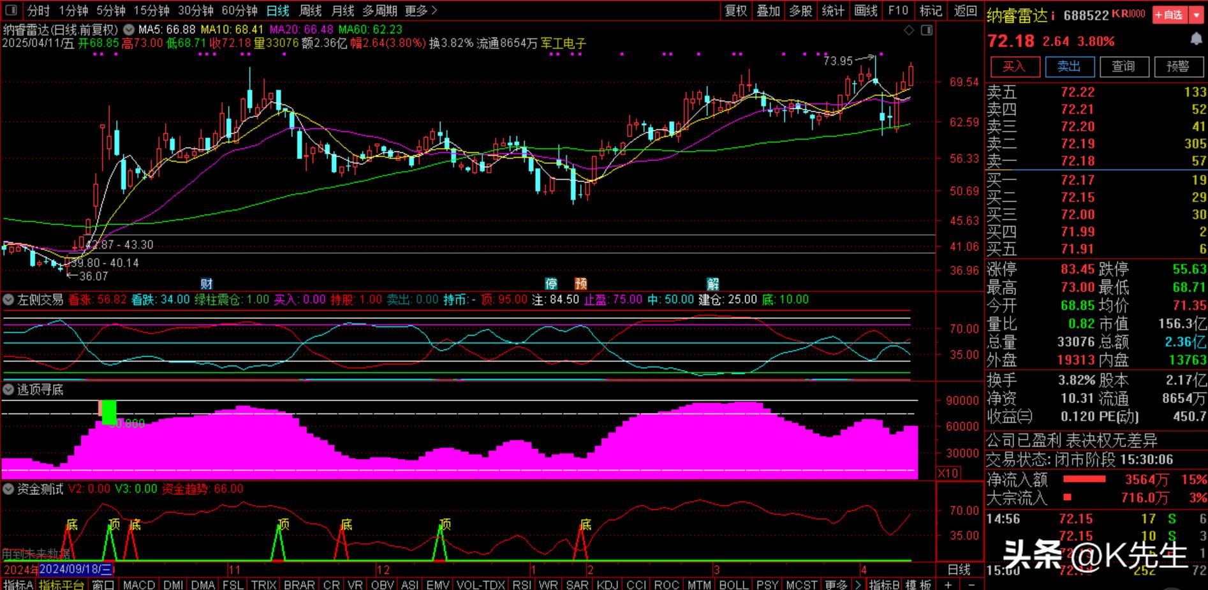1208x590 pixels.
Task: Click the 财 financial event marker
Action: 206,283
